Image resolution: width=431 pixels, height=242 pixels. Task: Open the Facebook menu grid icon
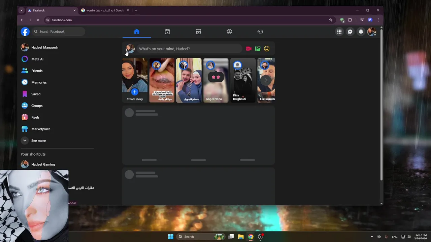pyautogui.click(x=339, y=32)
